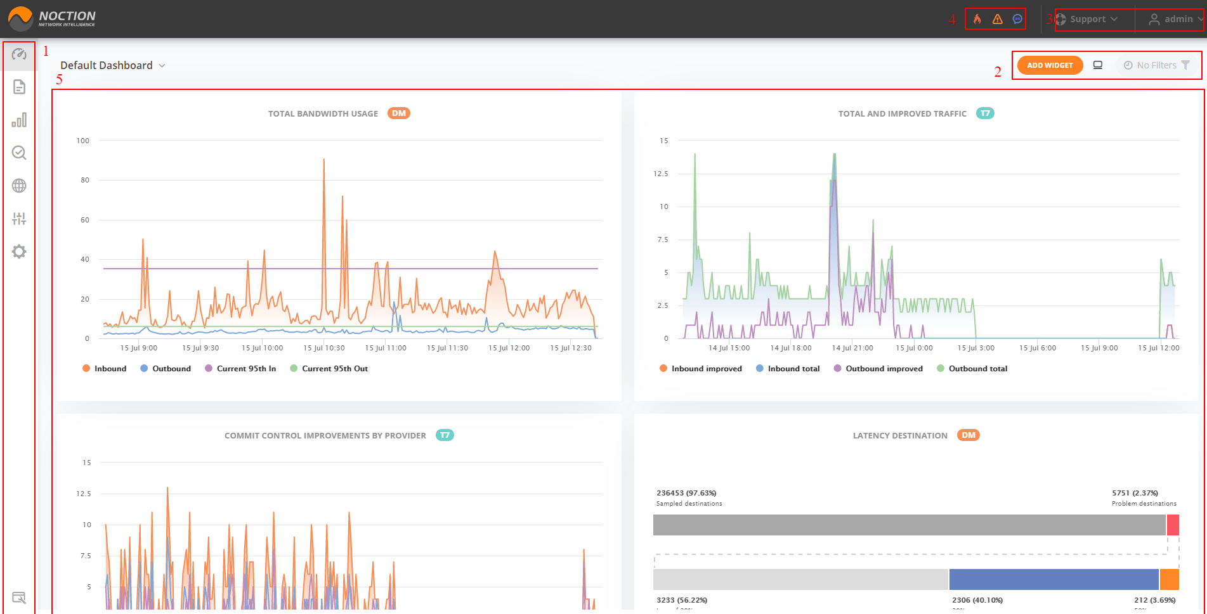The image size is (1207, 614).
Task: Open the No Filters filter control
Action: coord(1157,65)
